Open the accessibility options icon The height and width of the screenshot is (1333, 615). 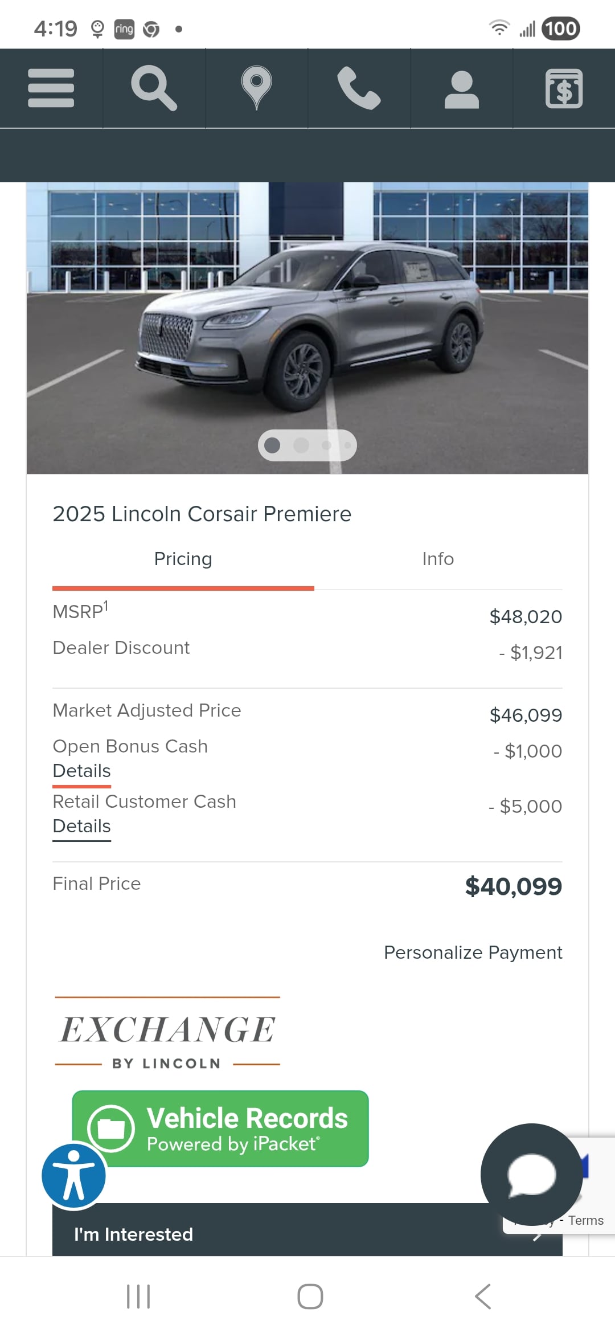(x=73, y=1175)
